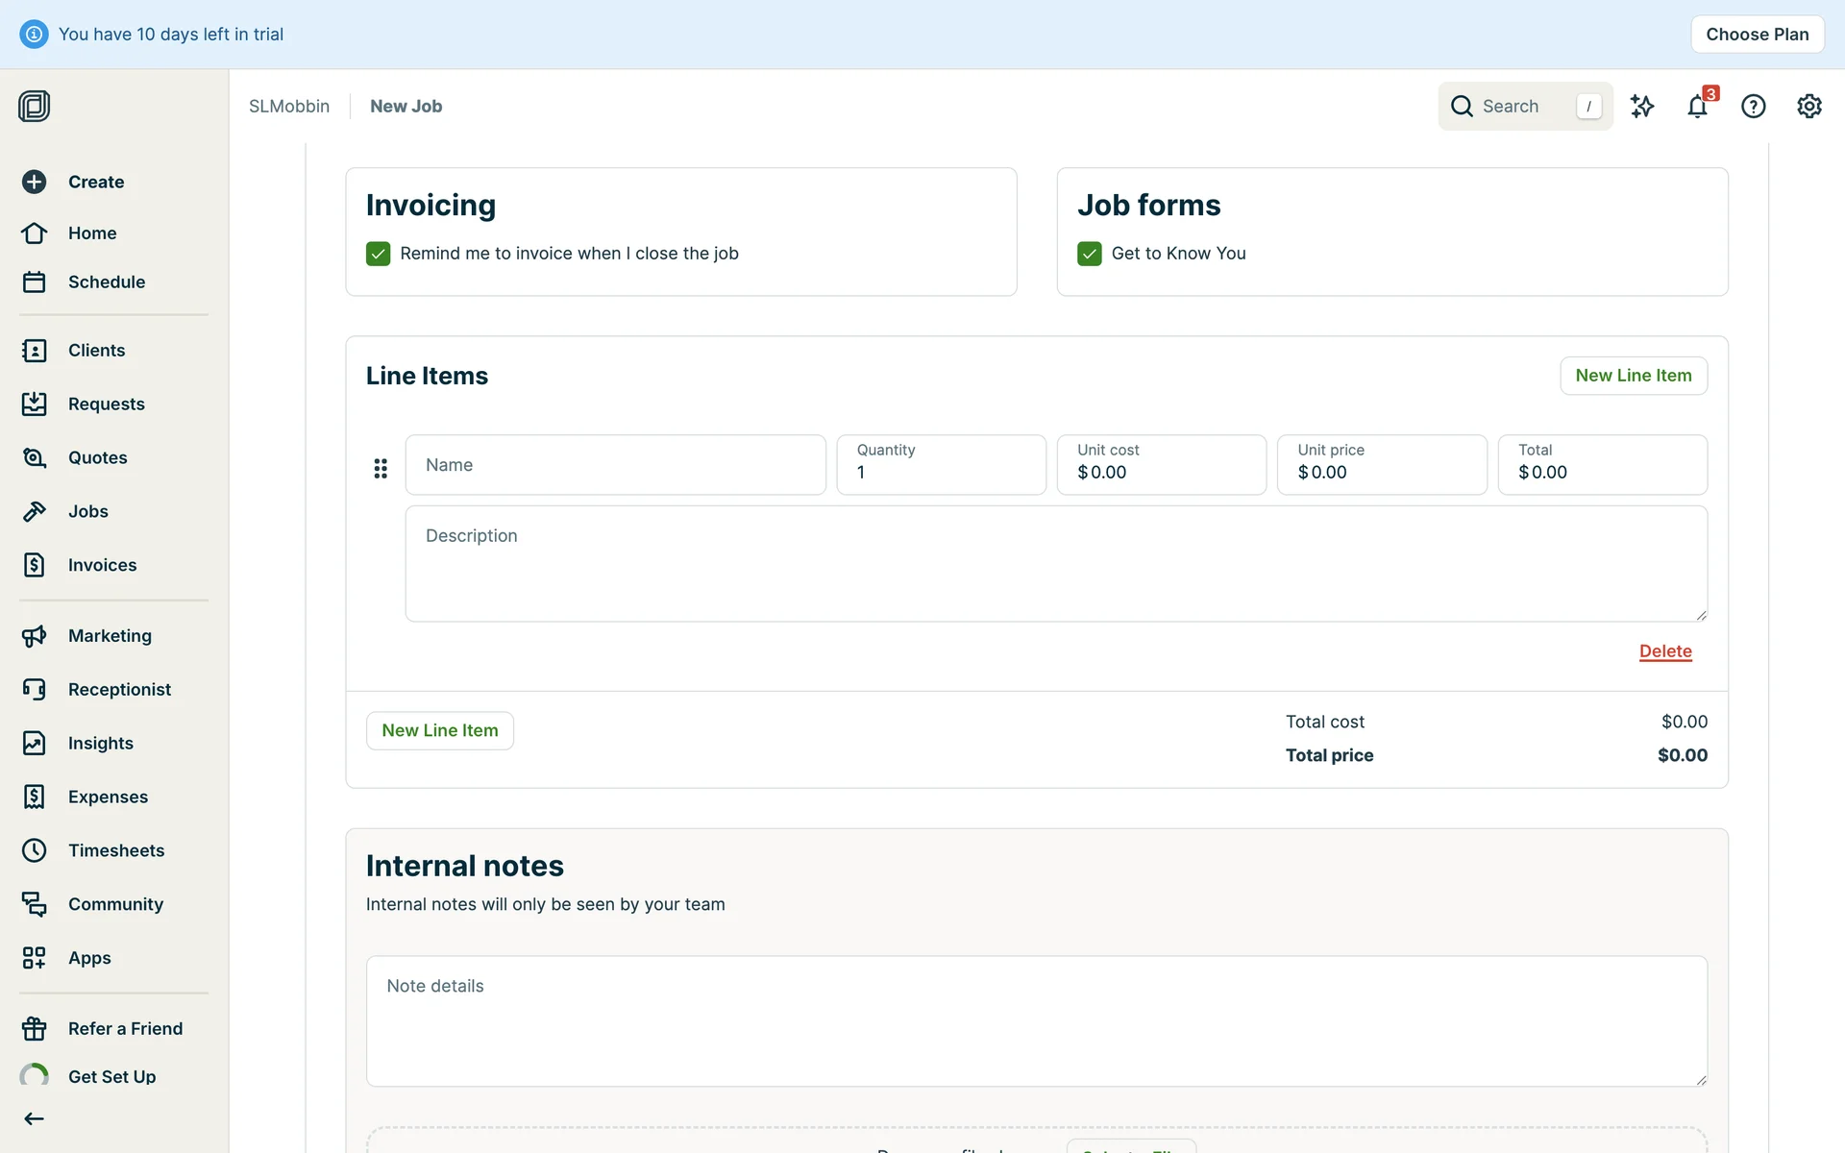Open the settings gear icon

pos(1808,107)
